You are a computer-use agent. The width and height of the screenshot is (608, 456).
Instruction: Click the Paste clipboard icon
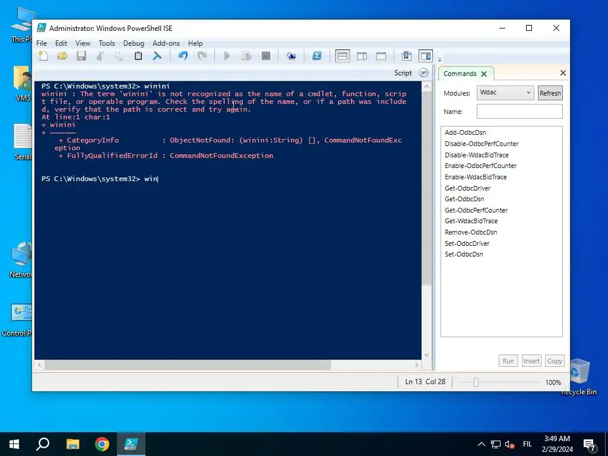pyautogui.click(x=138, y=56)
